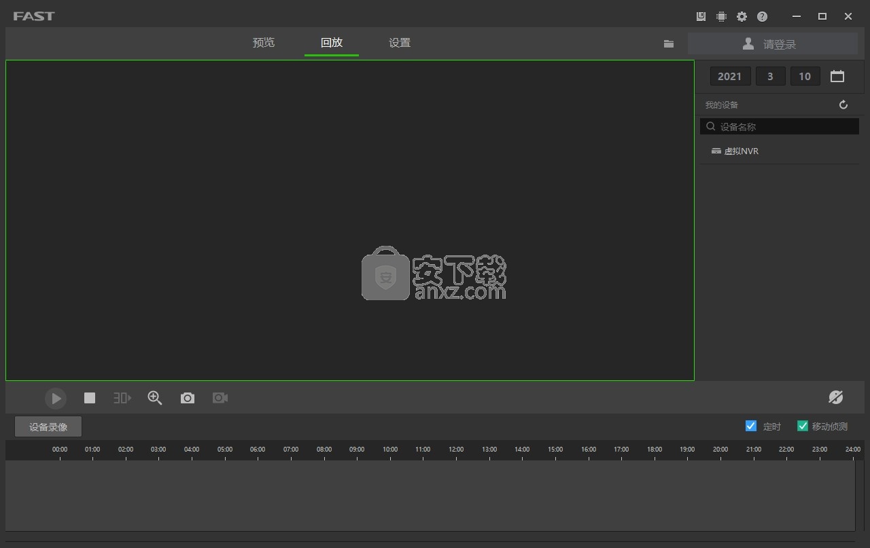Click the user avatar icon beside 请登录

coord(748,43)
